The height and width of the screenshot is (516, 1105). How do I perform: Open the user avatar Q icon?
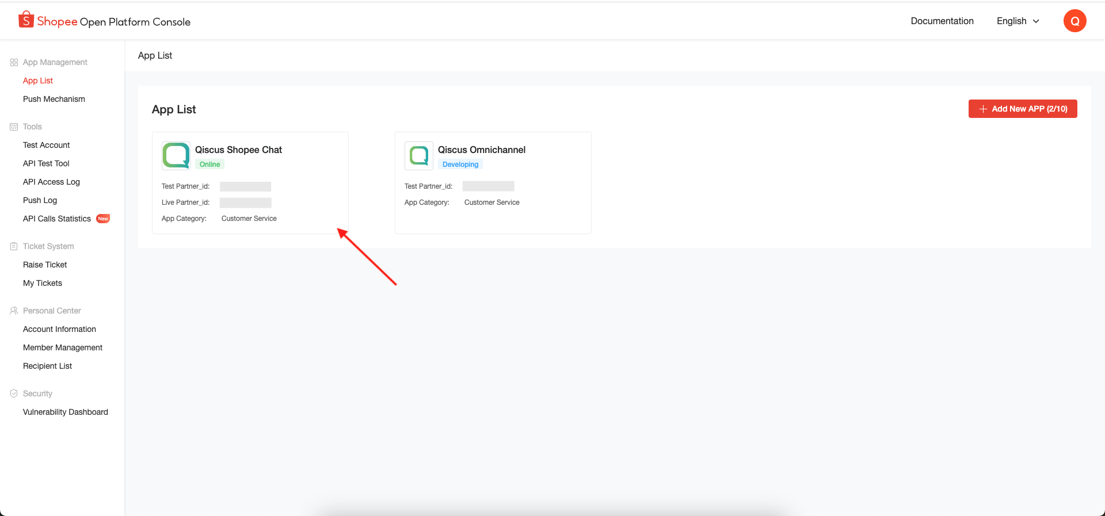(x=1074, y=21)
